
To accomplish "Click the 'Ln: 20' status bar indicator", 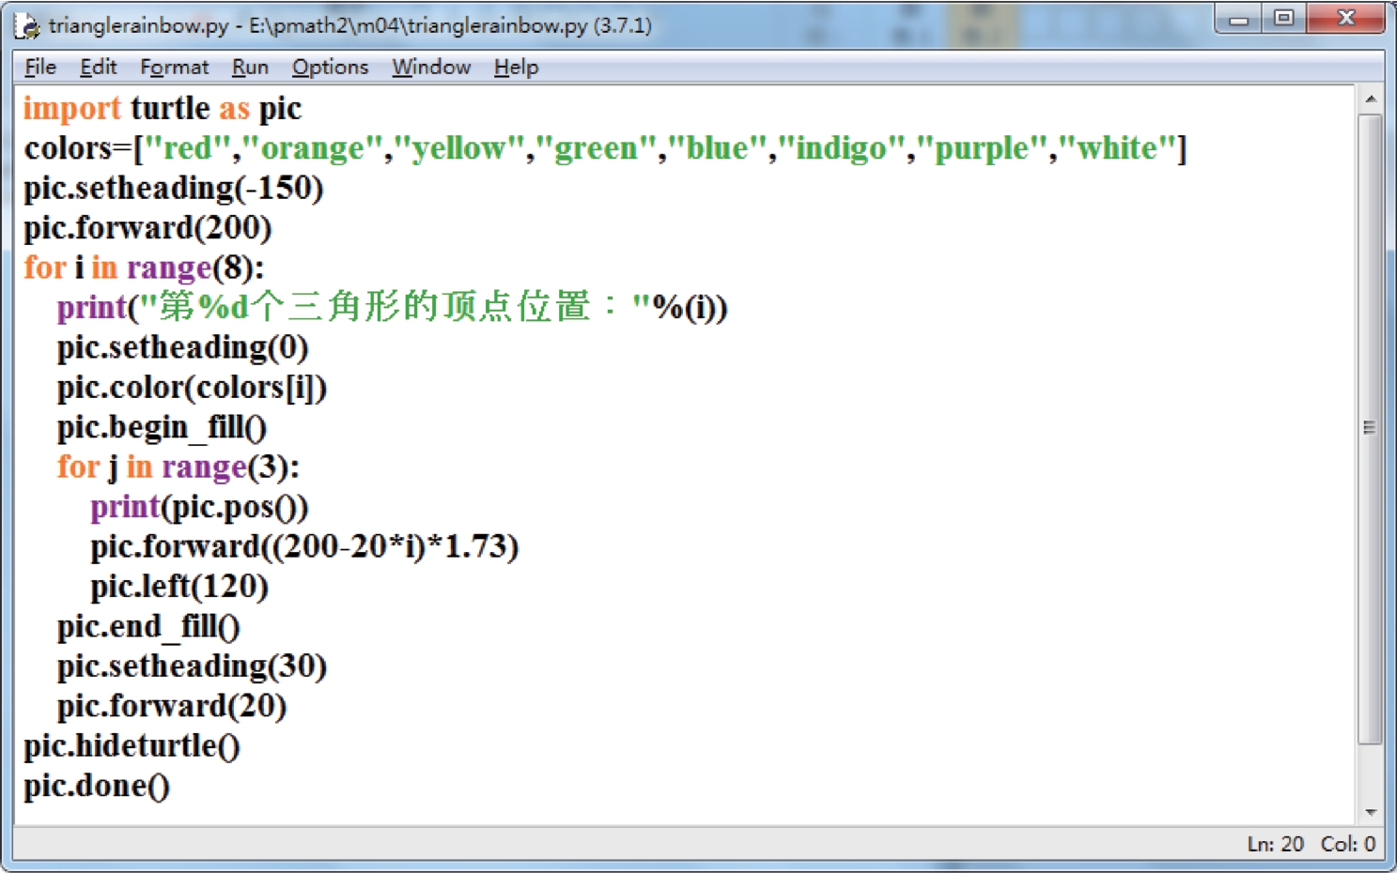I will 1276,844.
